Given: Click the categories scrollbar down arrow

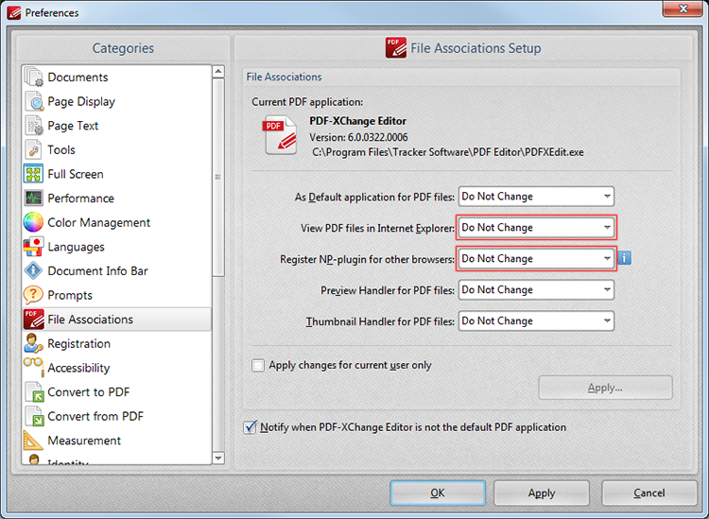Looking at the screenshot, I should click(x=218, y=458).
